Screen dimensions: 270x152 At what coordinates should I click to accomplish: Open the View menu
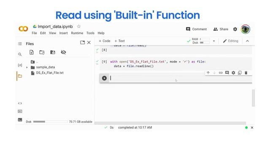tap(52, 33)
